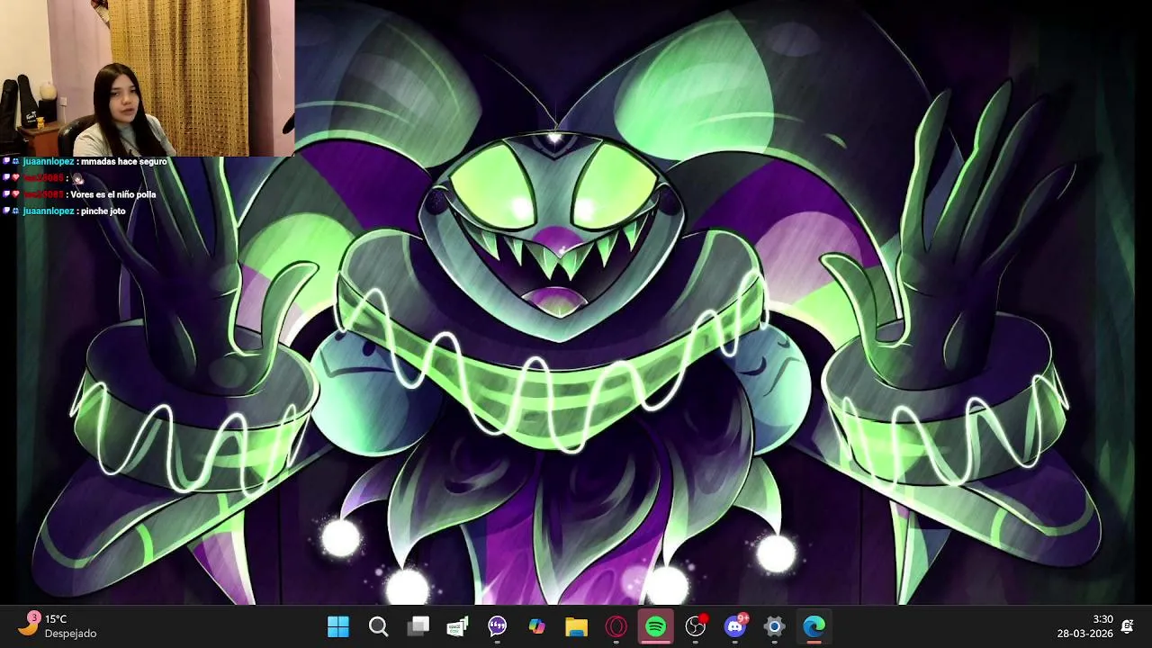Open the purple quote-bubble chat app
The height and width of the screenshot is (648, 1152).
pos(498,626)
